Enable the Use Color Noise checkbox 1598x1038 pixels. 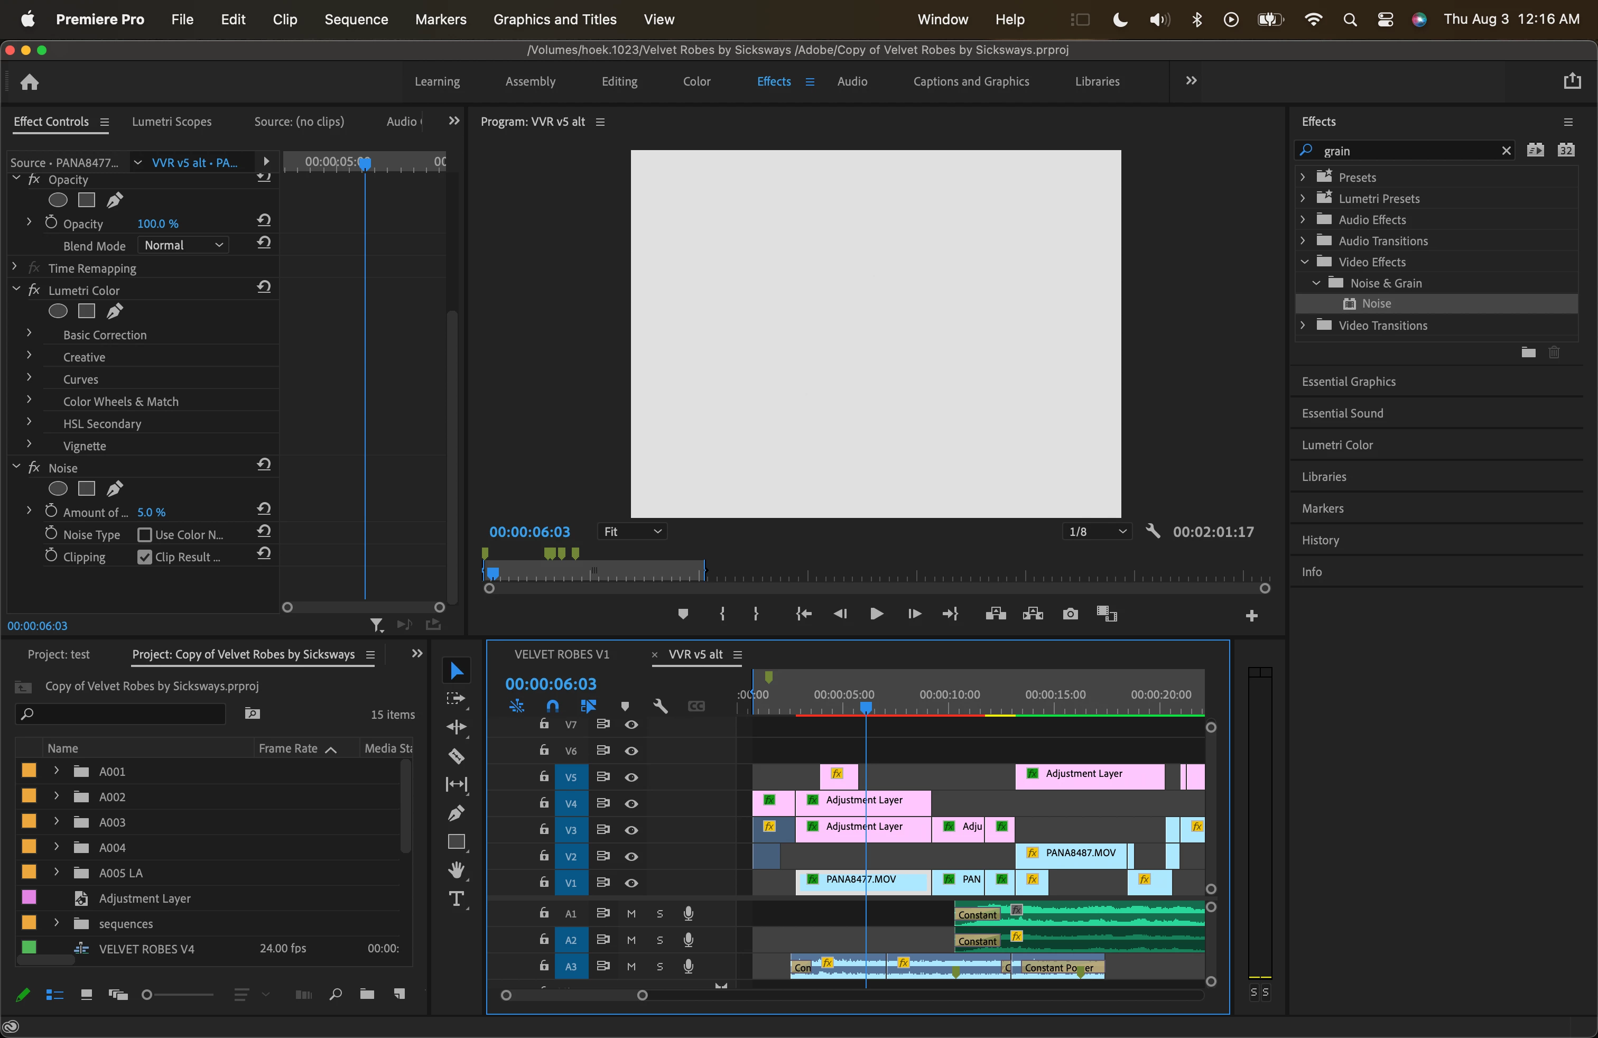144,534
